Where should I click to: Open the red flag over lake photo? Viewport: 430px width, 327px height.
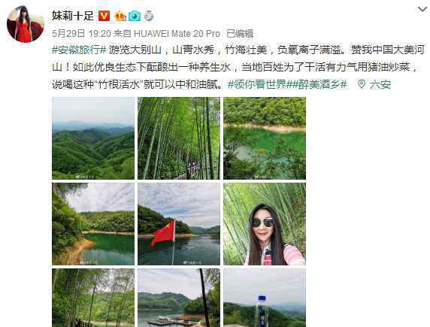point(179,224)
